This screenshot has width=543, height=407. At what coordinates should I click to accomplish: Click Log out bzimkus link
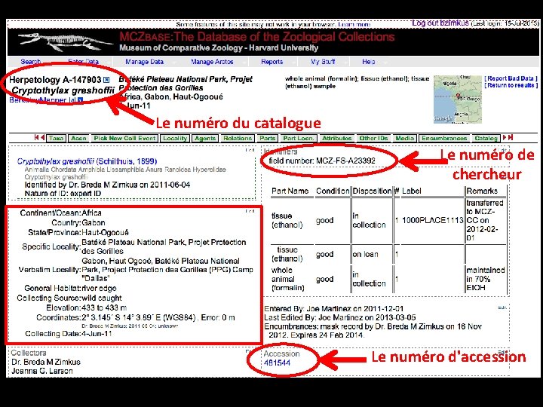(x=440, y=23)
